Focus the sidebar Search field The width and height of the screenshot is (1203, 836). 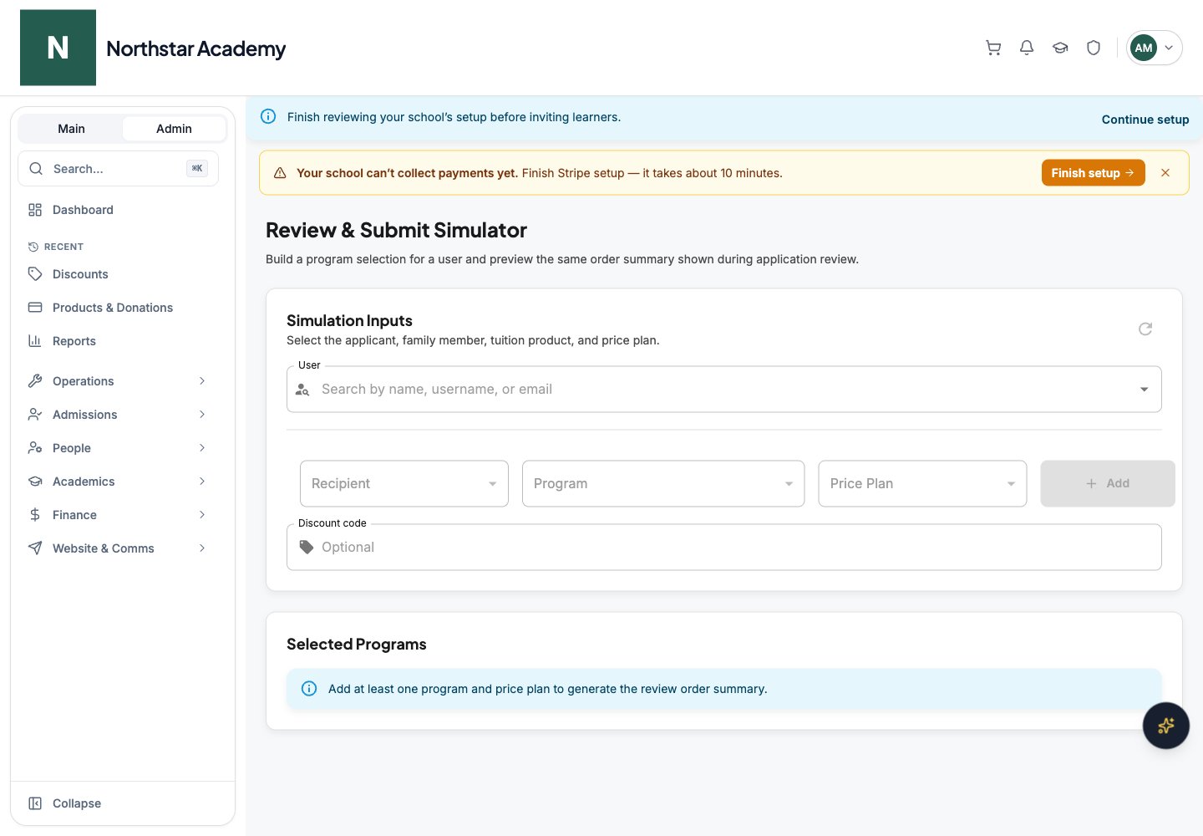pos(118,169)
